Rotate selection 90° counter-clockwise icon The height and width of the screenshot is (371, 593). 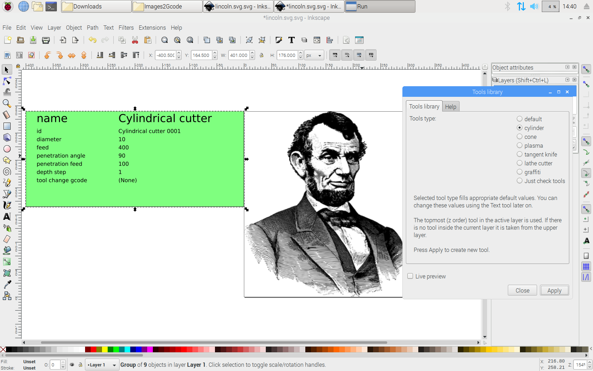click(47, 55)
